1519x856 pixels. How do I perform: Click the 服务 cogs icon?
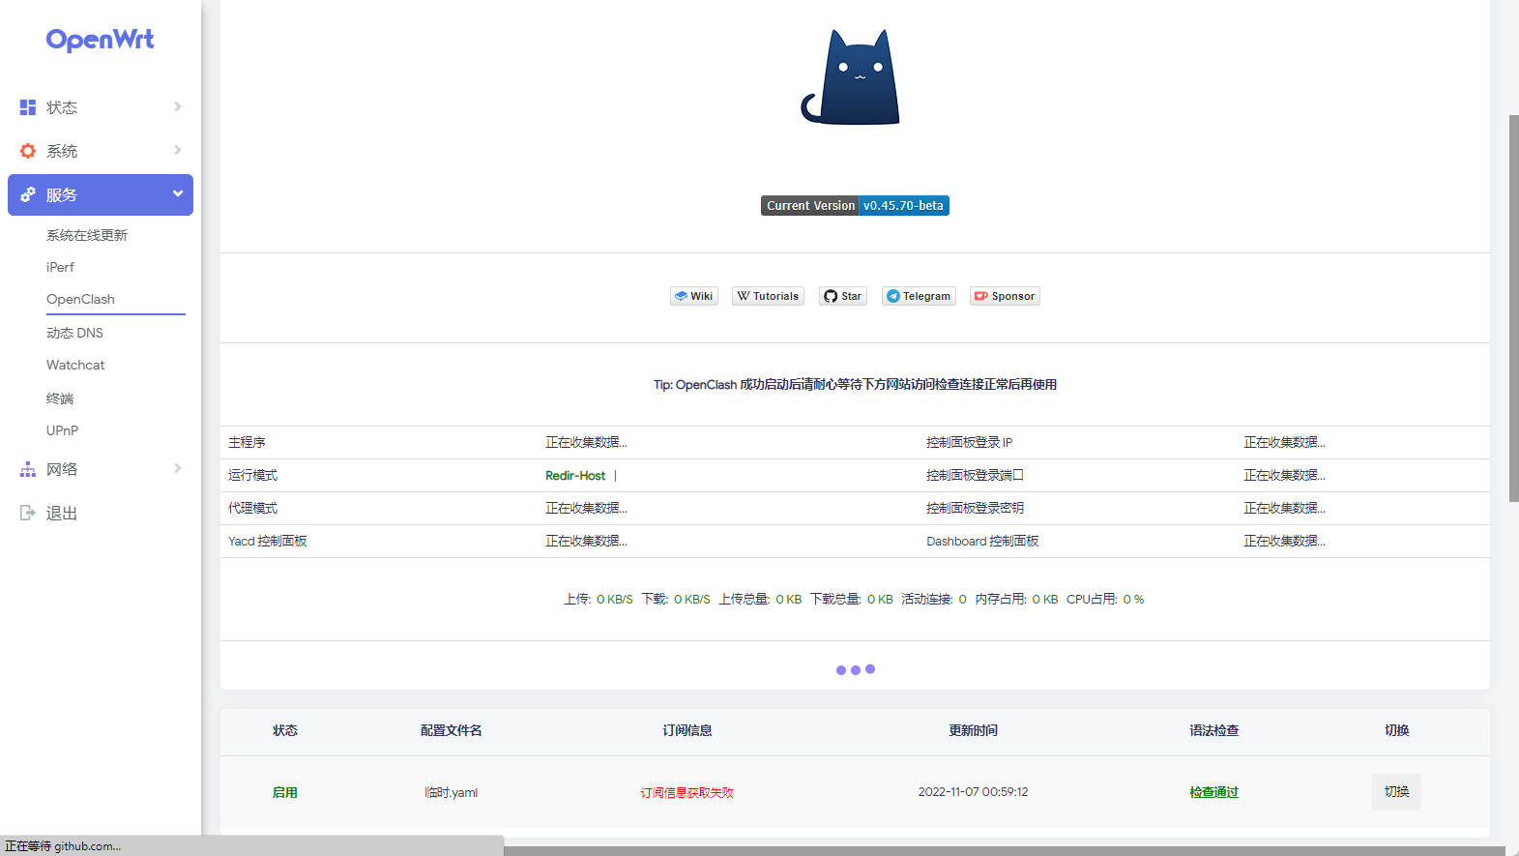click(28, 194)
